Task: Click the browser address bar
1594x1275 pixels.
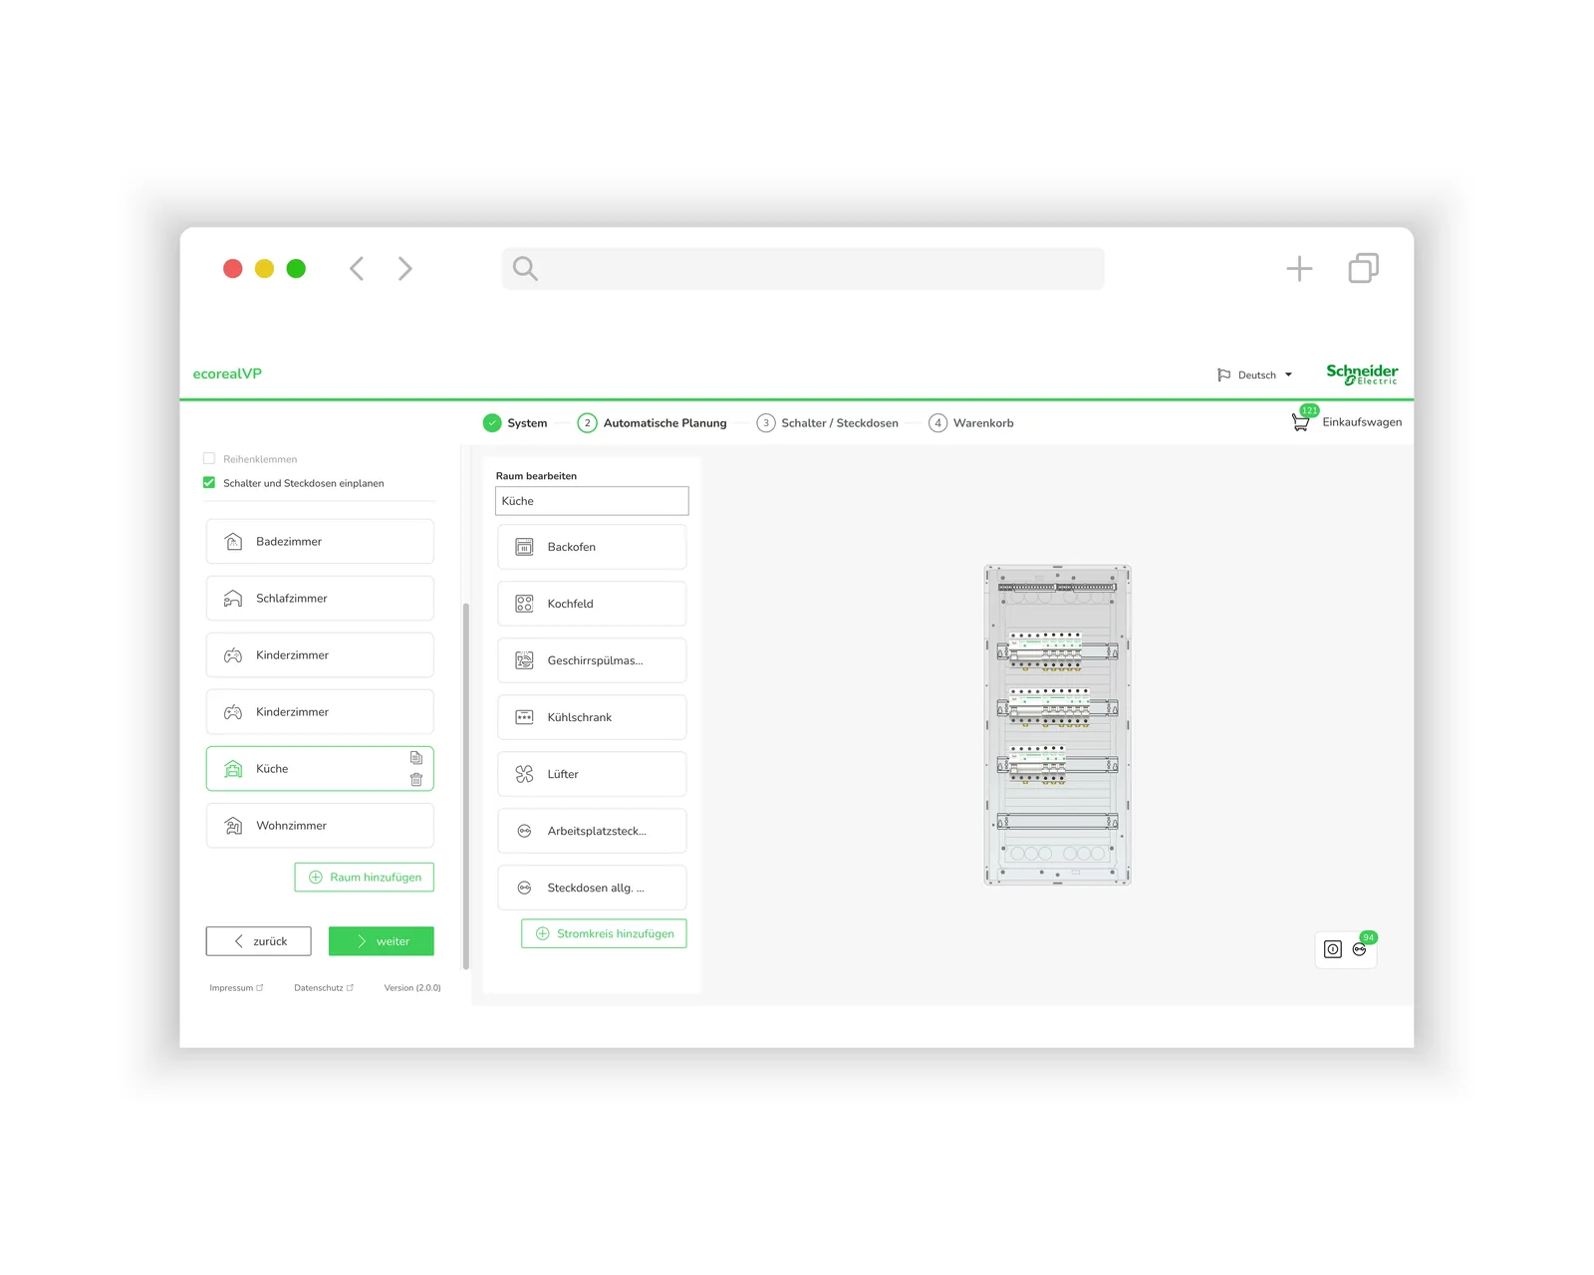Action: (803, 269)
